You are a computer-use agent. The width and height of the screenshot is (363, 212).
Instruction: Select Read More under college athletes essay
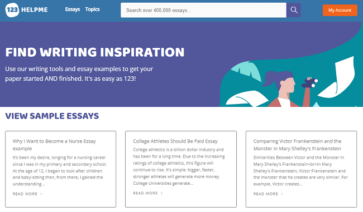click(x=145, y=193)
